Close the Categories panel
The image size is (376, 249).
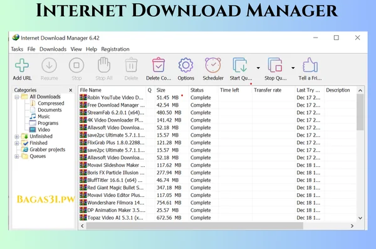coord(70,90)
